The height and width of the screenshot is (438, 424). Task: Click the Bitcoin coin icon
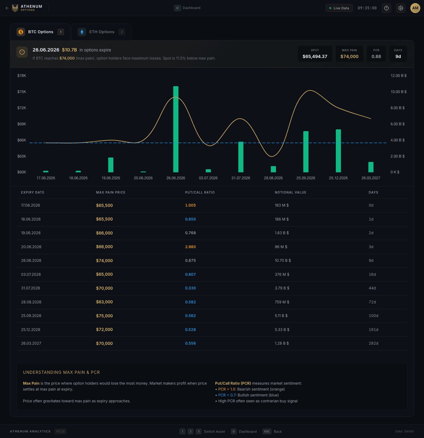tap(21, 32)
